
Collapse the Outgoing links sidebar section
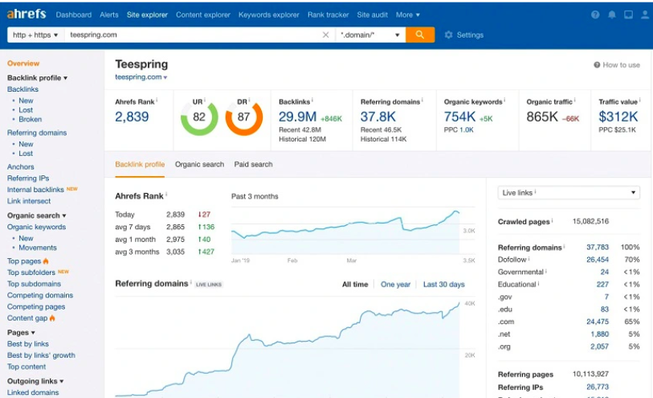pos(35,381)
